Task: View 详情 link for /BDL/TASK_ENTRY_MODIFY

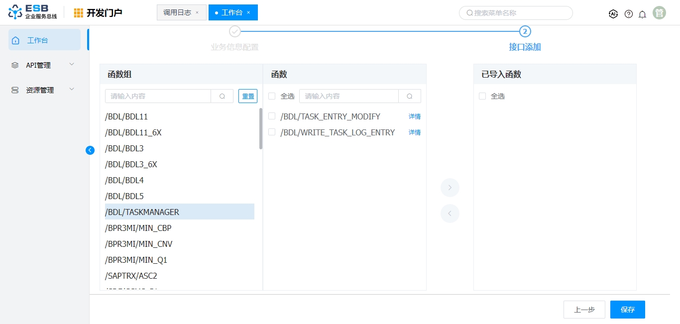Action: point(414,116)
